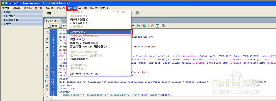Open the 窗口(W) menu
This screenshot has height=101, width=276.
click(x=94, y=8)
